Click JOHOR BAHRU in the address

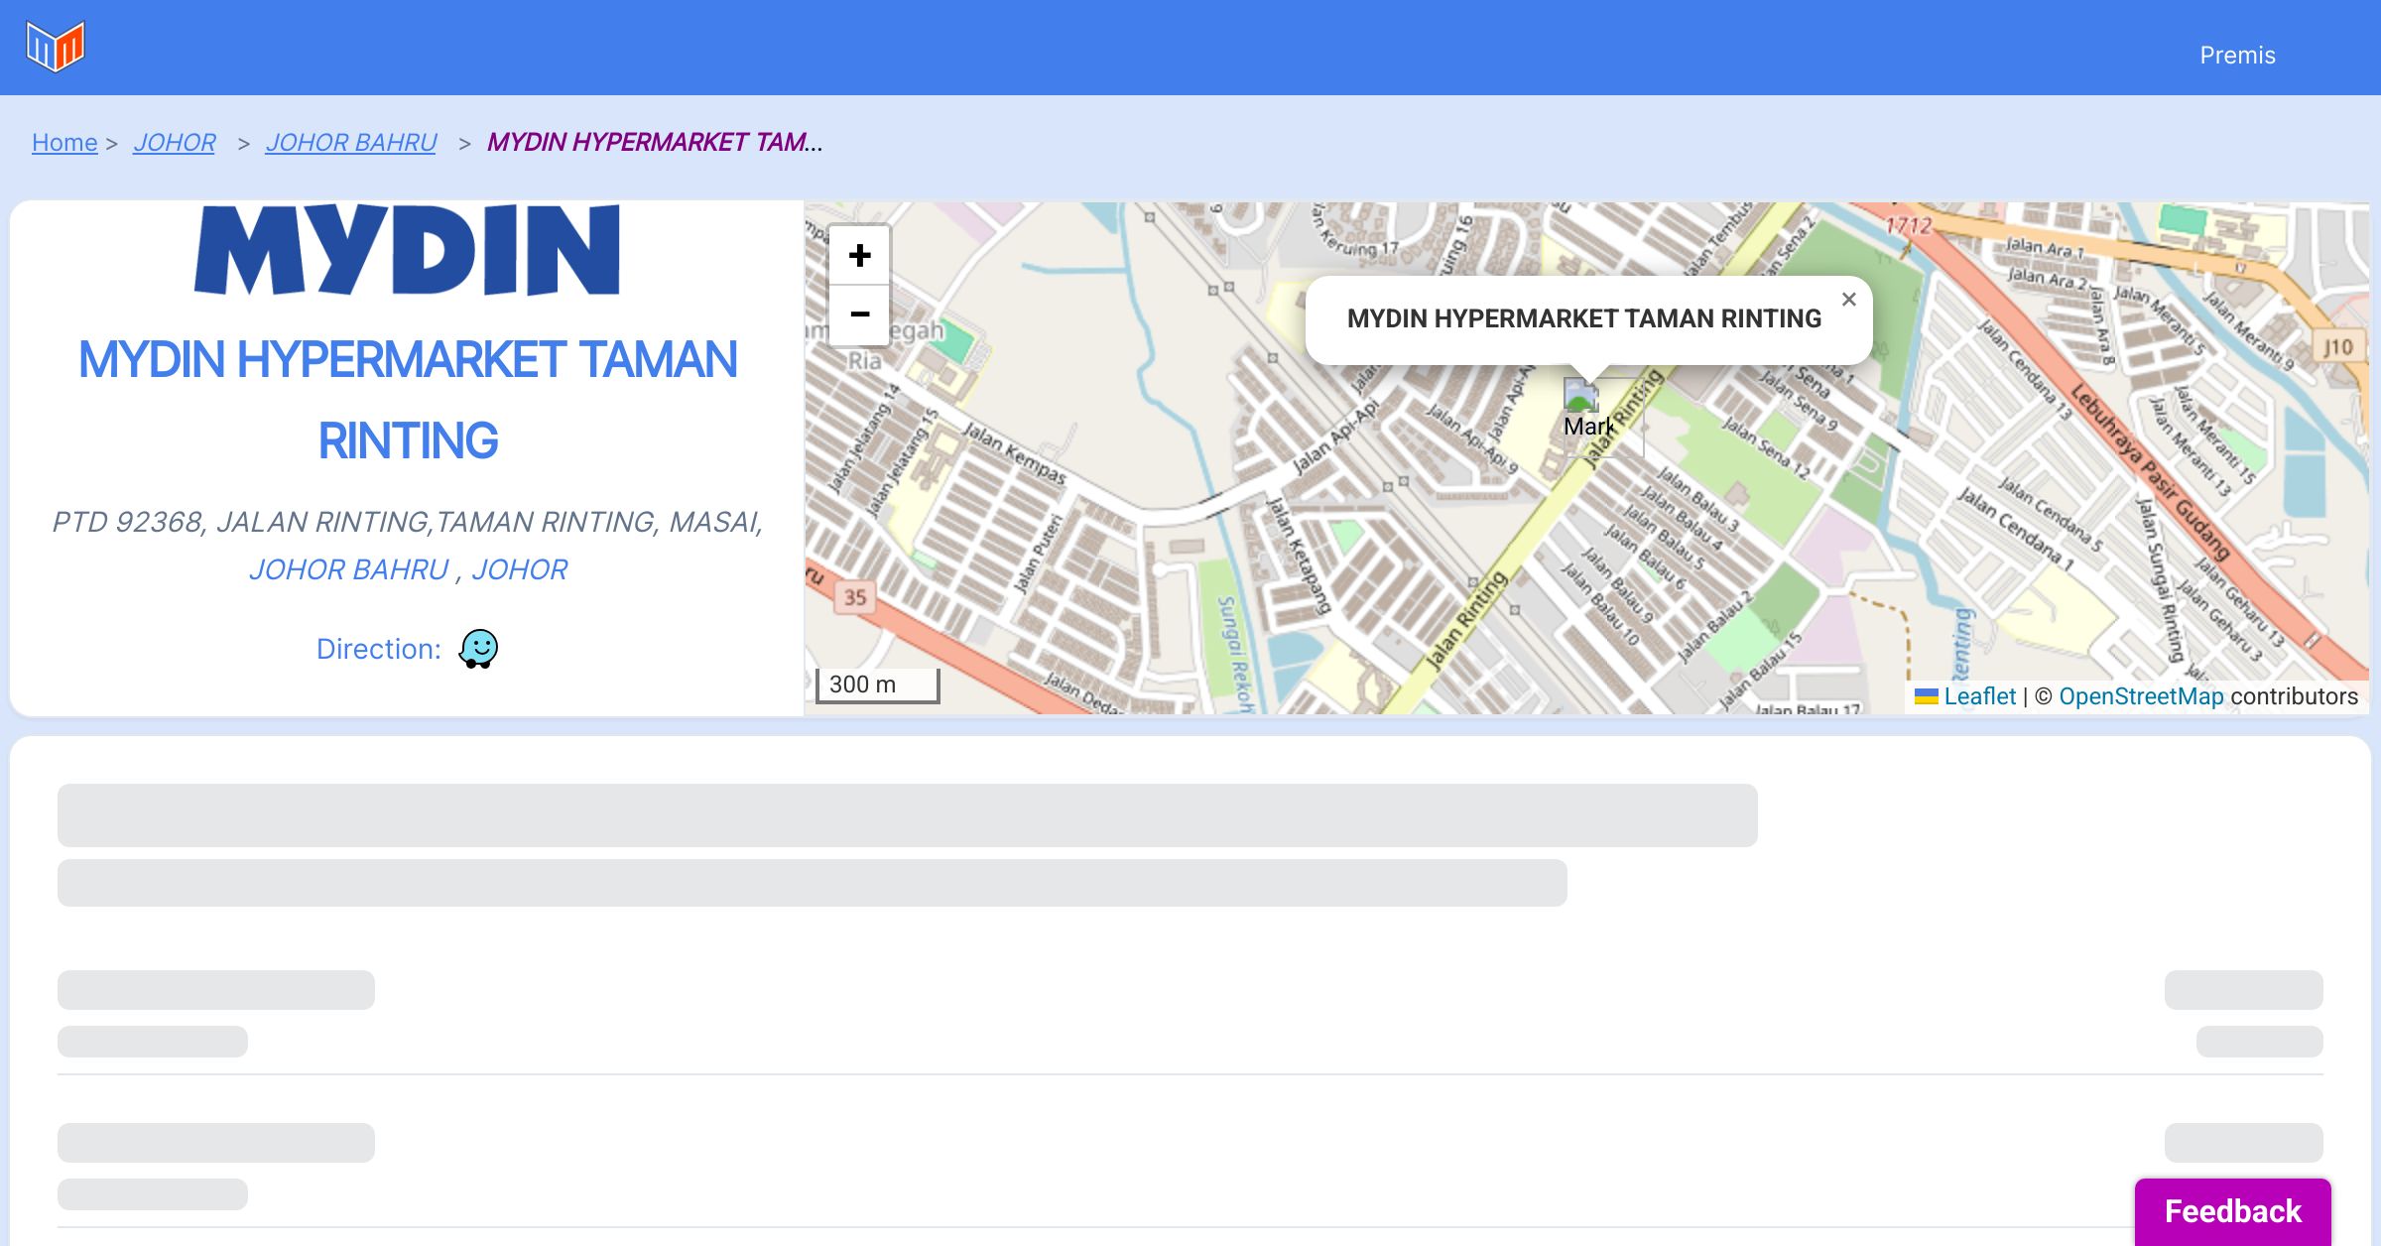click(349, 569)
